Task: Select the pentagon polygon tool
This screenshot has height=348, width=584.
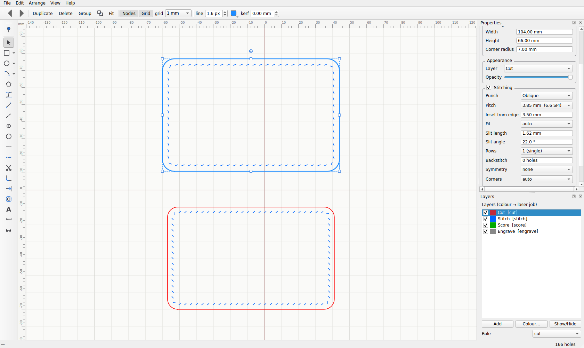Action: [x=9, y=84]
